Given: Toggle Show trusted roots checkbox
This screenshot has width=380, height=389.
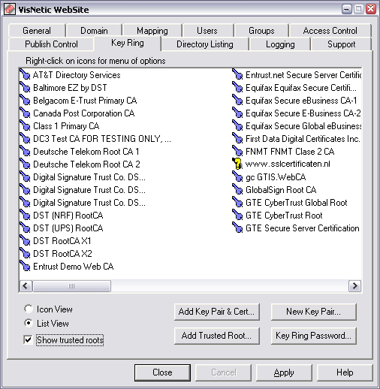Looking at the screenshot, I should pyautogui.click(x=28, y=340).
